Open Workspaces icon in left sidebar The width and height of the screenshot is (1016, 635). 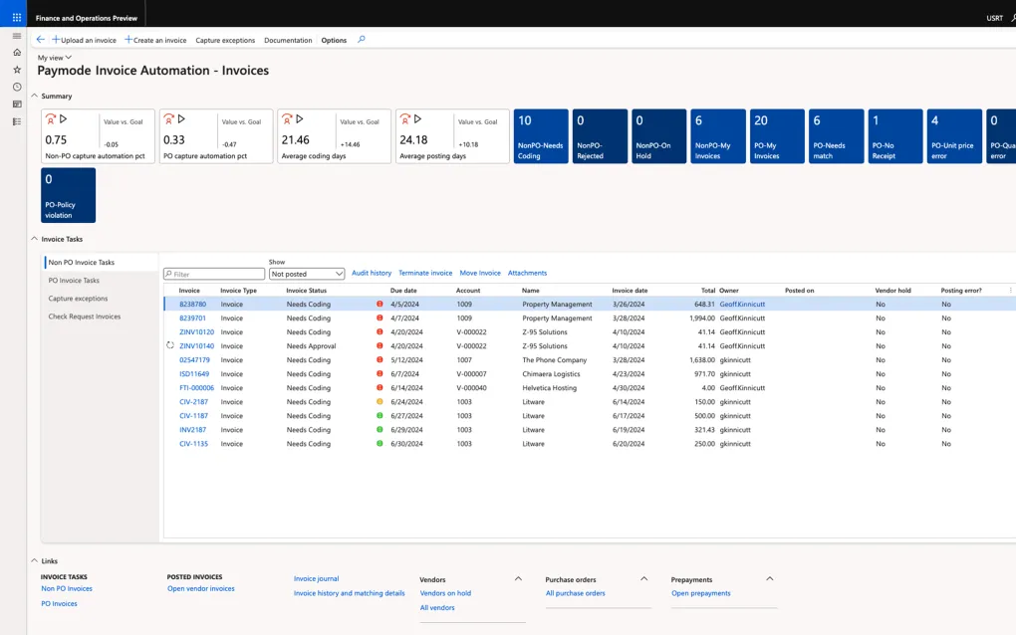pyautogui.click(x=16, y=105)
